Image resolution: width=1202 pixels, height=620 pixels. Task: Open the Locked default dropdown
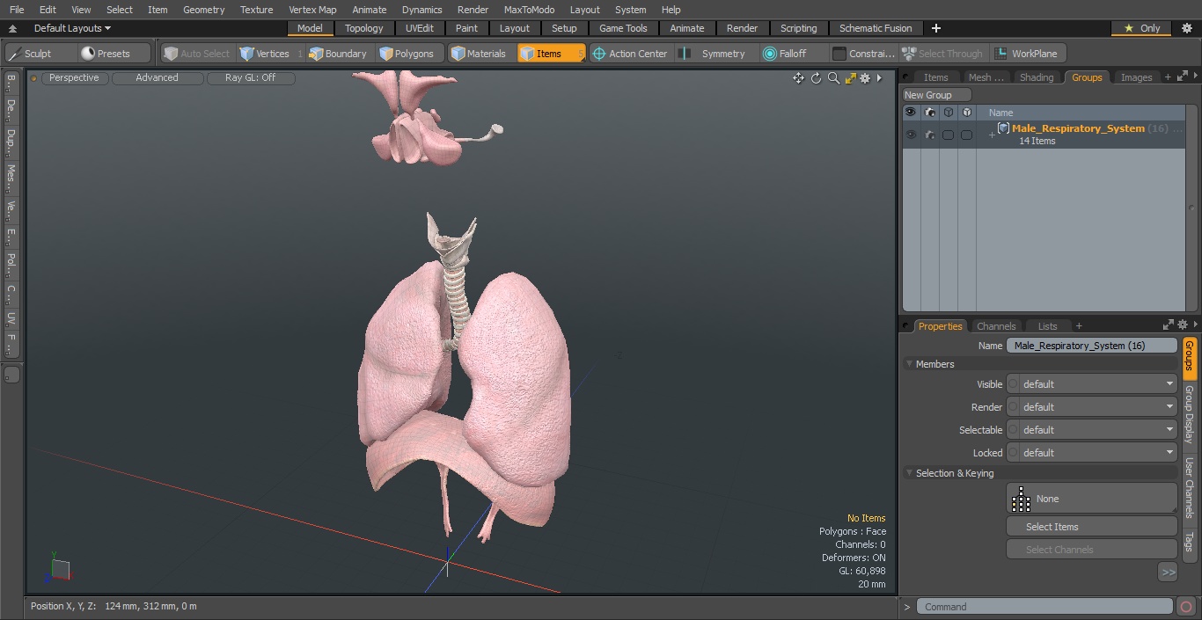(x=1091, y=453)
